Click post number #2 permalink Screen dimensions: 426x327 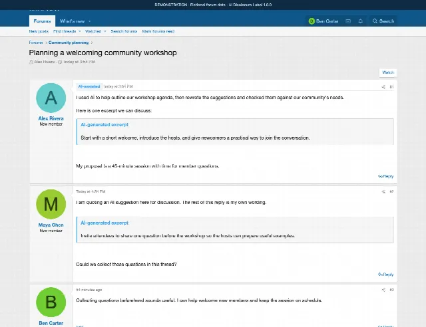coord(391,191)
